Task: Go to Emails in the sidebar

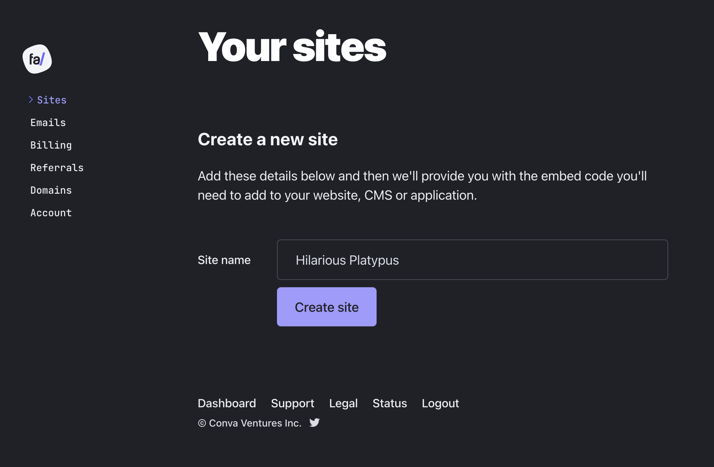Action: tap(48, 122)
